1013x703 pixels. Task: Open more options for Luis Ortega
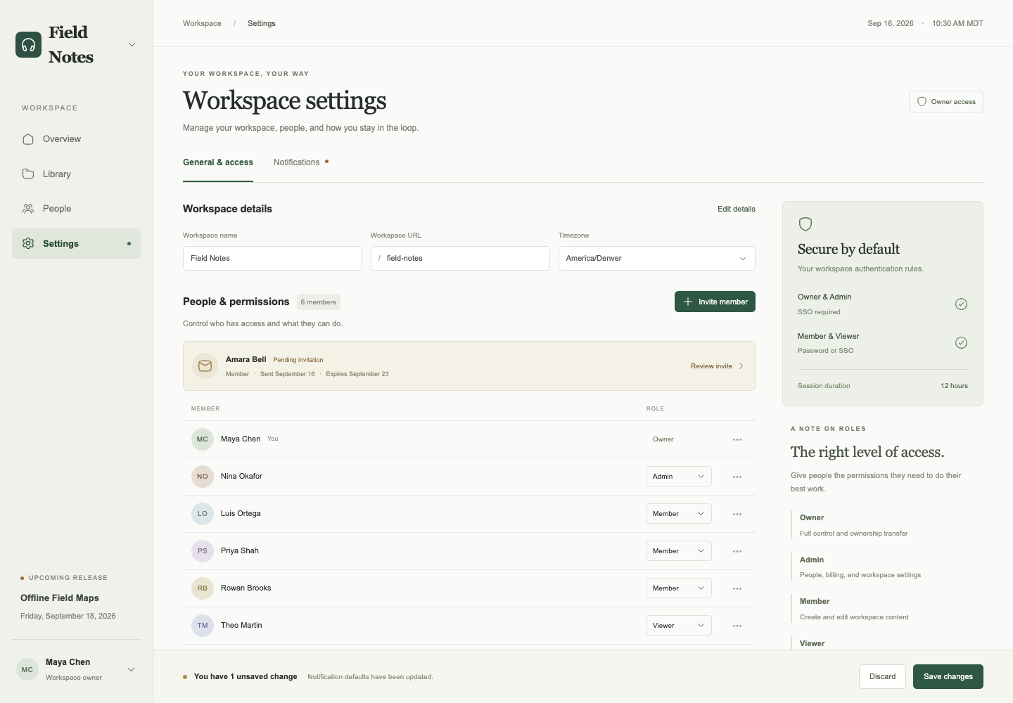click(x=737, y=514)
